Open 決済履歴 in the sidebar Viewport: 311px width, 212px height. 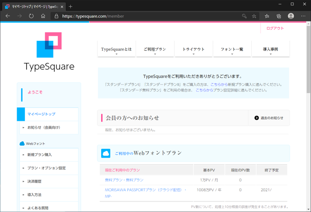point(49,181)
